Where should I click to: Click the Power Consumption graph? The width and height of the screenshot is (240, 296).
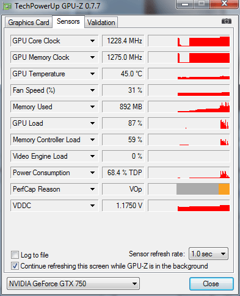click(x=189, y=173)
